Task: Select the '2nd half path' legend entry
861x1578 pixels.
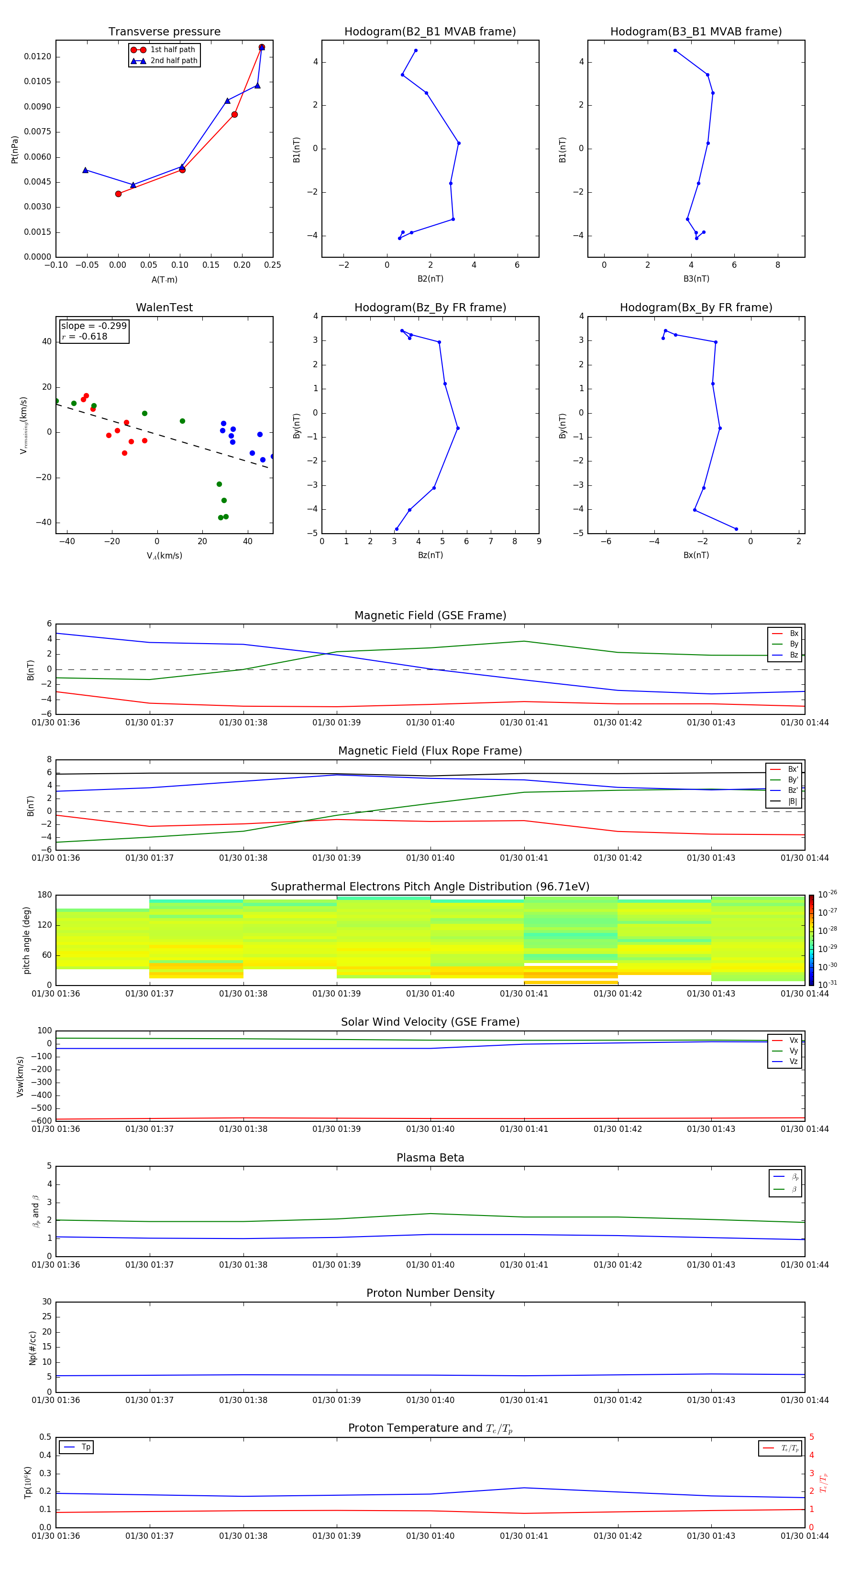Action: 164,61
